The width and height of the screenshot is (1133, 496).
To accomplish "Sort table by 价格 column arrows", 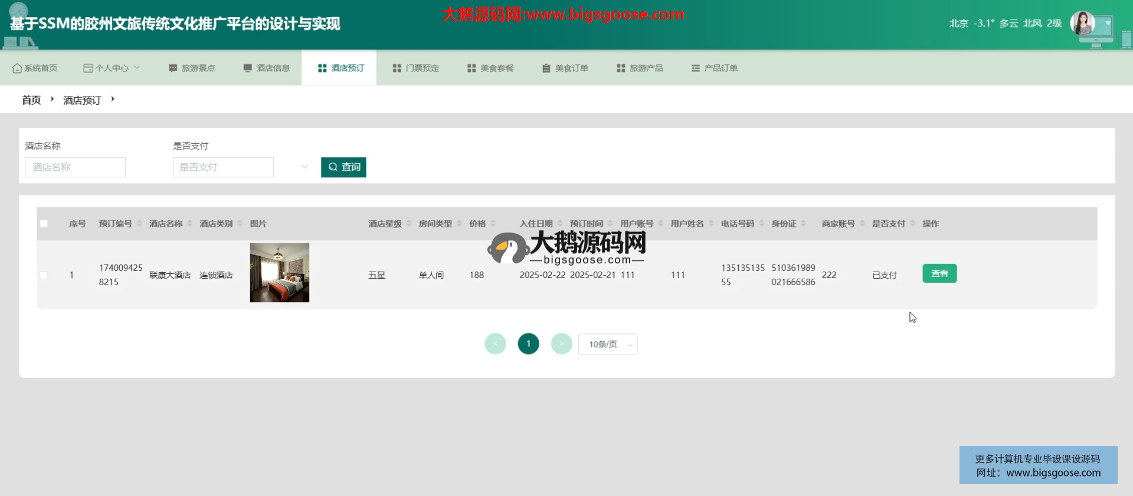I will pyautogui.click(x=493, y=223).
